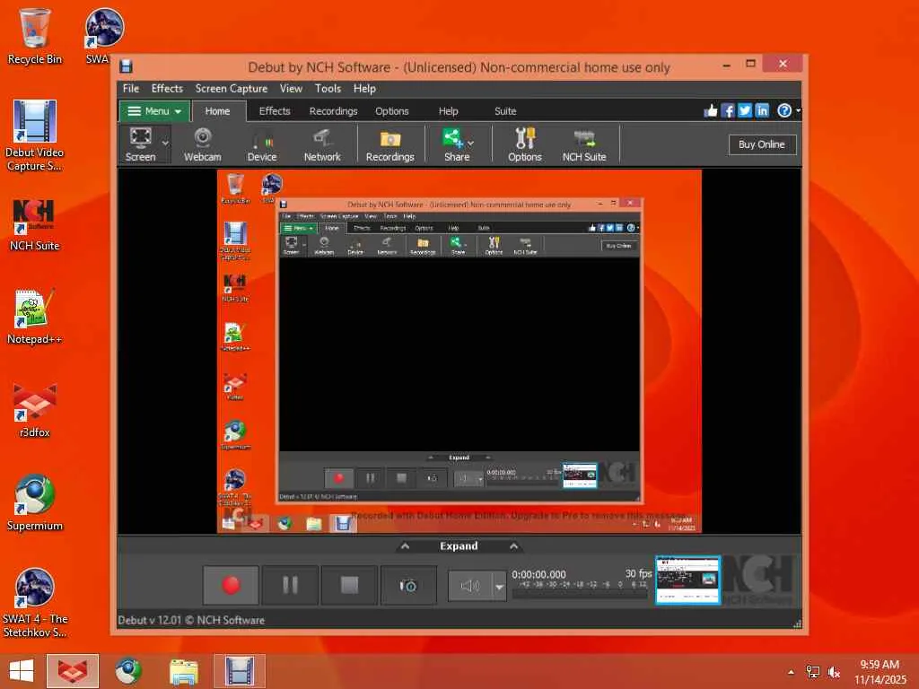Click the Supermium taskbar icon
The height and width of the screenshot is (689, 919).
pyautogui.click(x=127, y=671)
